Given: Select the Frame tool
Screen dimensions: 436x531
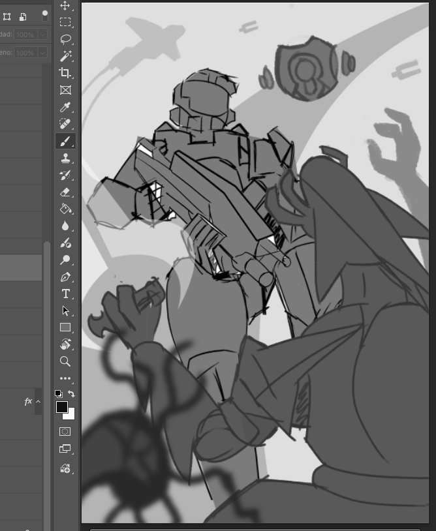Looking at the screenshot, I should [x=65, y=90].
